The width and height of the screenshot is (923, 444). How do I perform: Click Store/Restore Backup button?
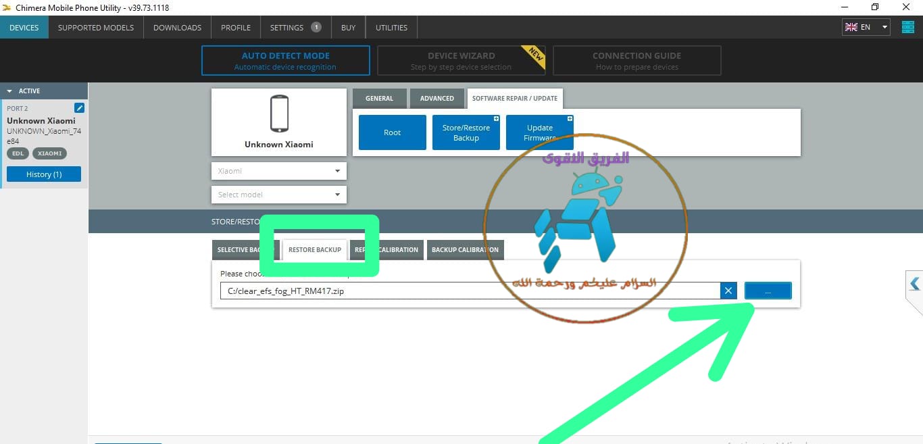point(466,132)
